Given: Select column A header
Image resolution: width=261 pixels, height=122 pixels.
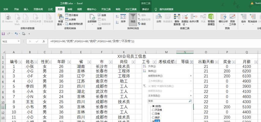Looking at the screenshot, I should [x=14, y=52].
